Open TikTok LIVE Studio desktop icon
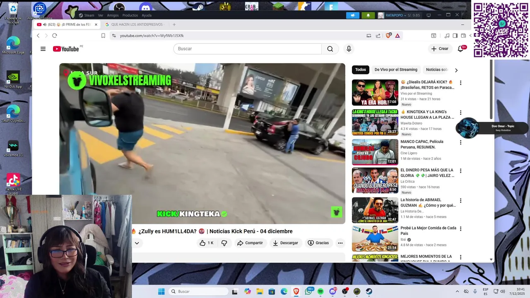The height and width of the screenshot is (298, 530). tap(13, 184)
